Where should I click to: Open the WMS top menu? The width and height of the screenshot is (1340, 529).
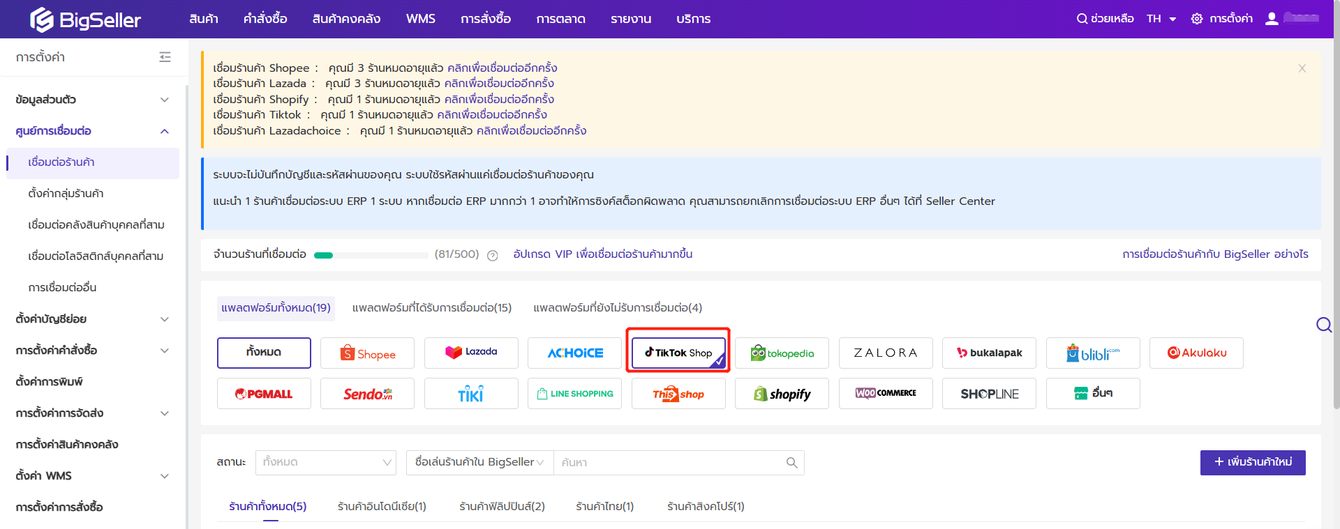(420, 19)
